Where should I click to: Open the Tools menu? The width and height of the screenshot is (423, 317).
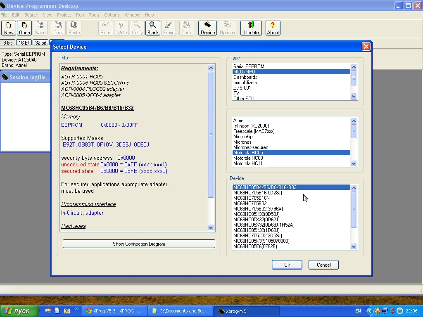(x=94, y=15)
